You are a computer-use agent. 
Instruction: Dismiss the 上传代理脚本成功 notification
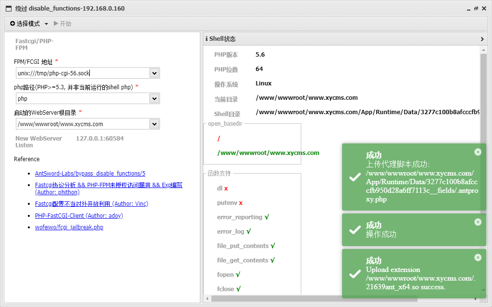[478, 152]
